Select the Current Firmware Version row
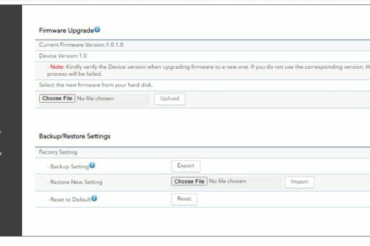Viewport: 370px width, 246px height. [x=202, y=45]
